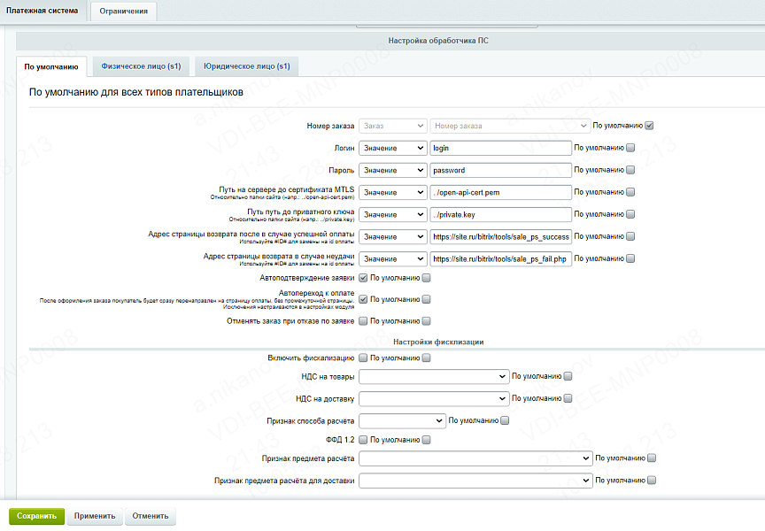Check По умолчанию next to Пароль field

[x=630, y=170]
